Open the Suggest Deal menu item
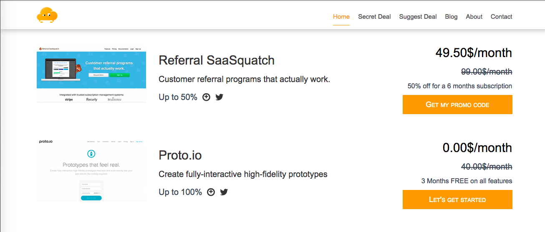The height and width of the screenshot is (232, 545). click(418, 17)
